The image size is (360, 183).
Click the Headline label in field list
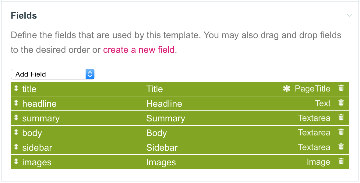[x=164, y=104]
